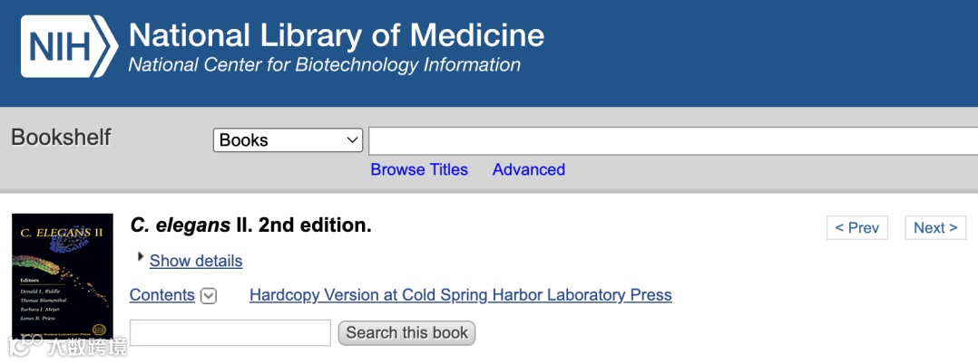Open the National Library of Medicine homepage title

(337, 35)
